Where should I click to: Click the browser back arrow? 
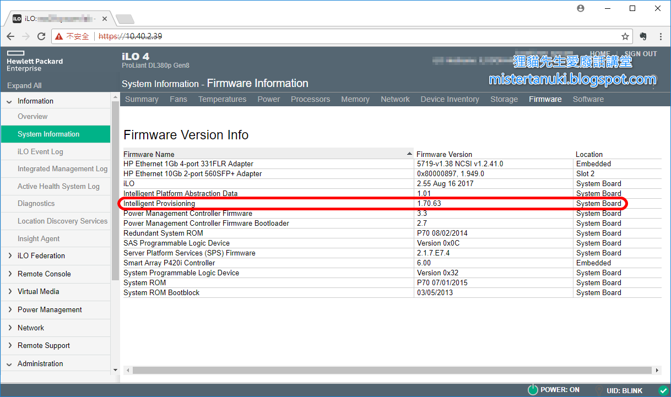coord(10,36)
